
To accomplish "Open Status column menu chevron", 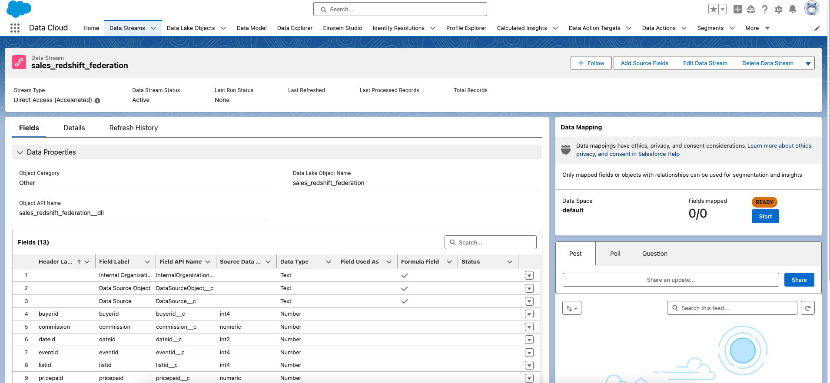I will (x=510, y=262).
